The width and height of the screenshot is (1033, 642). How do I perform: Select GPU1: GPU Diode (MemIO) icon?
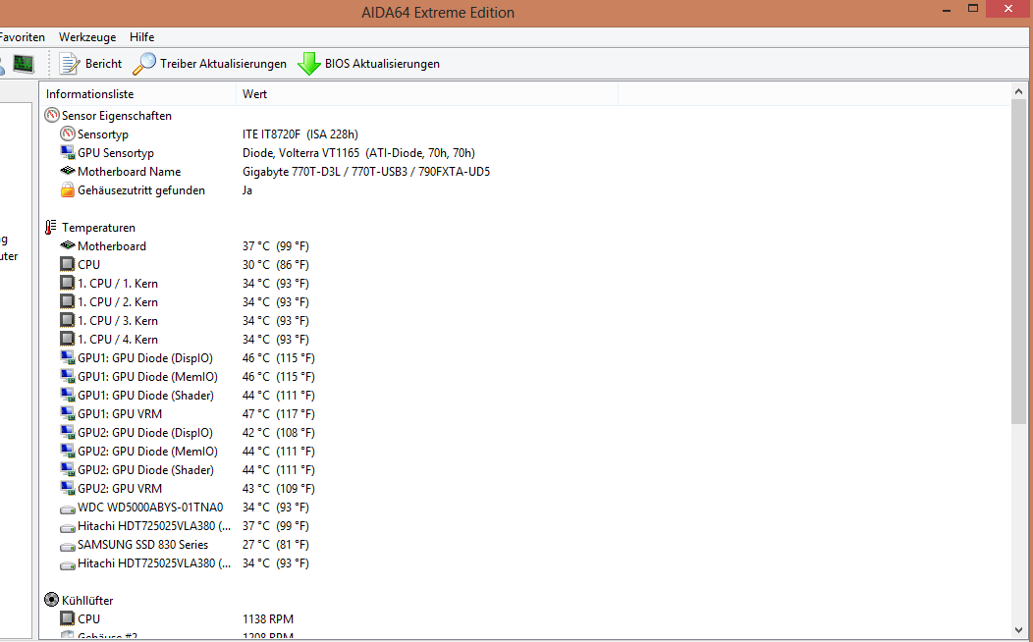pyautogui.click(x=67, y=376)
